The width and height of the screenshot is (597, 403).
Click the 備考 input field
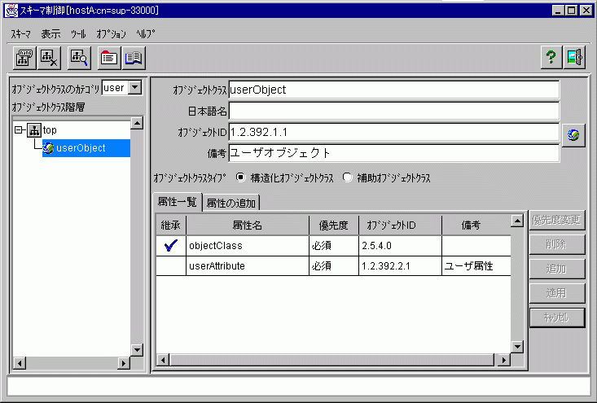pyautogui.click(x=394, y=153)
